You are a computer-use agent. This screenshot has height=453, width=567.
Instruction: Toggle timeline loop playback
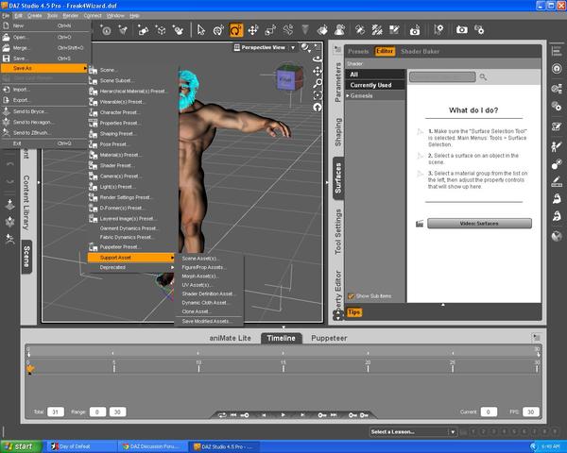222,415
